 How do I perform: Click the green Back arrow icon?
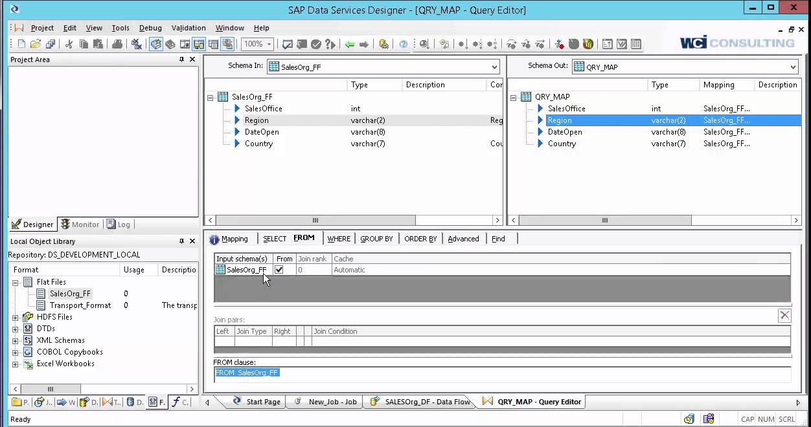[x=350, y=44]
